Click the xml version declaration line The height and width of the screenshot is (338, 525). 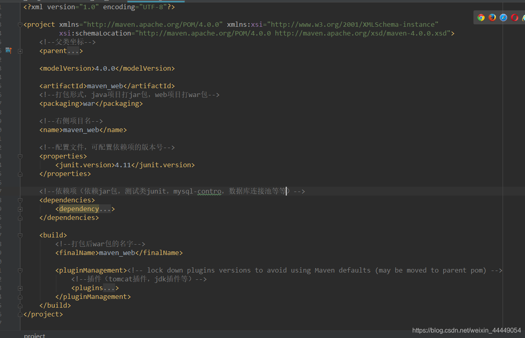click(x=99, y=7)
